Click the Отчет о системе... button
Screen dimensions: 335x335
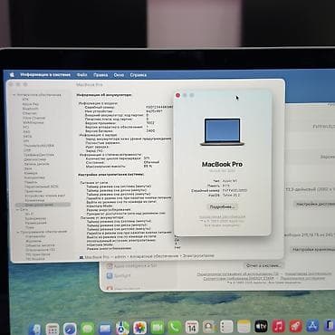point(263,265)
